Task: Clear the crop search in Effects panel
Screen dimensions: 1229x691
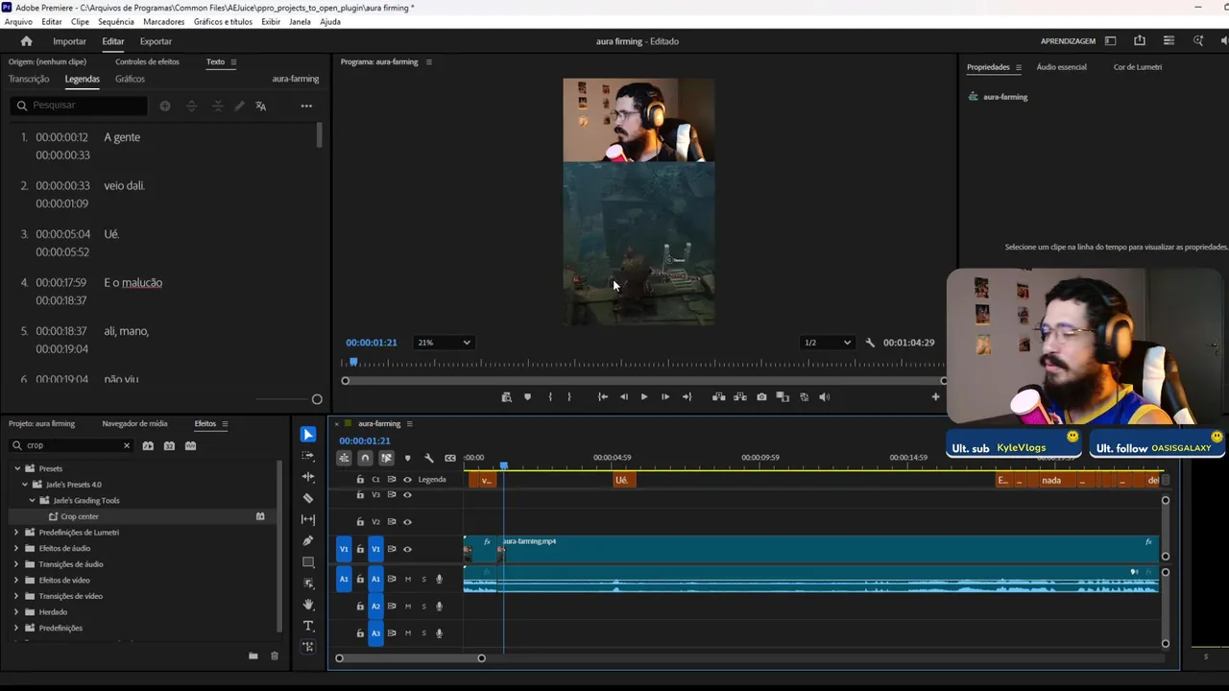Action: click(126, 445)
